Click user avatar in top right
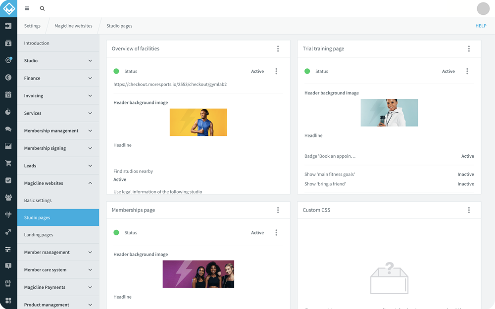The height and width of the screenshot is (309, 495). click(x=483, y=8)
